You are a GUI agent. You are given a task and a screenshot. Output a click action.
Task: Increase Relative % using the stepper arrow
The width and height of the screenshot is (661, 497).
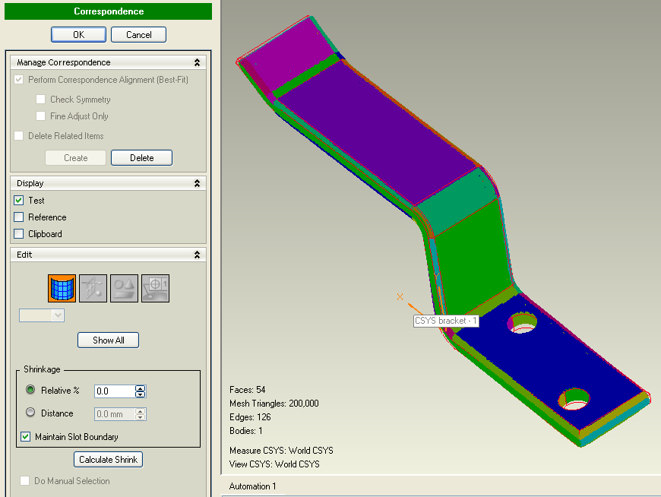pos(141,388)
